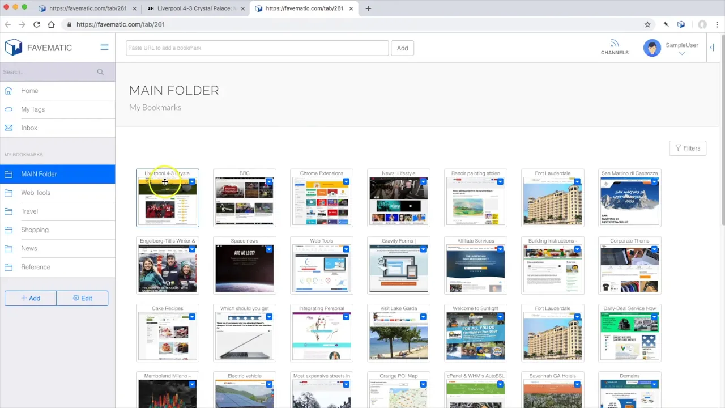Click the + Add folder button
This screenshot has height=408, width=725.
[x=31, y=298]
